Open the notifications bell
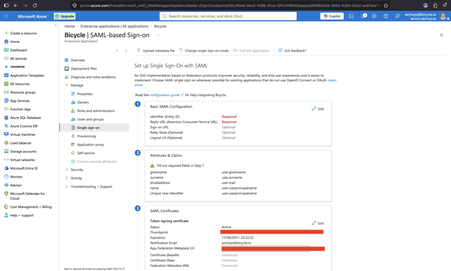The height and width of the screenshot is (271, 451). (x=363, y=16)
